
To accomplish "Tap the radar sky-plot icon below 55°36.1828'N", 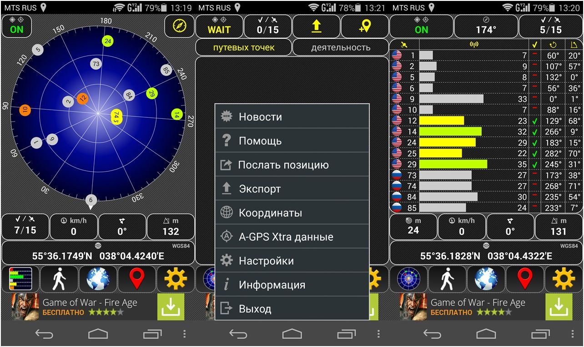I will pos(408,279).
